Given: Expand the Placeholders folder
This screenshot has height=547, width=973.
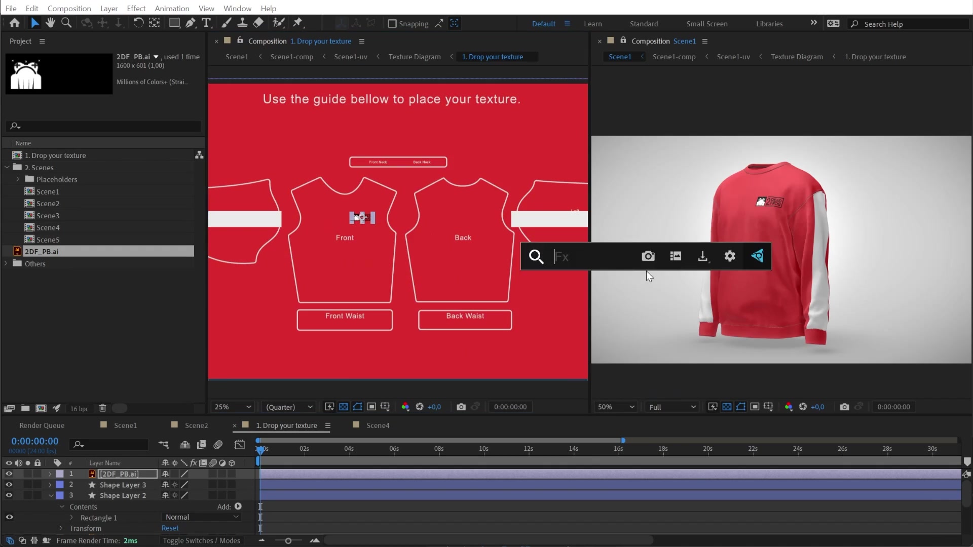Looking at the screenshot, I should tap(18, 179).
